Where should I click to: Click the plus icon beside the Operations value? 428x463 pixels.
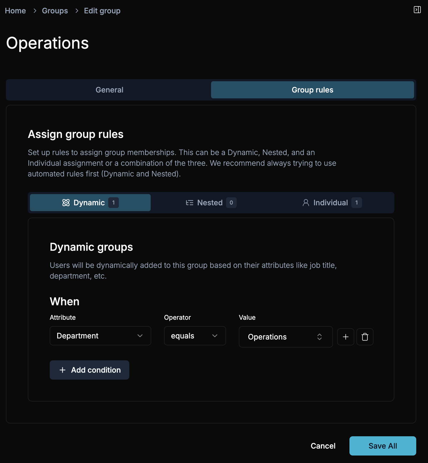[x=345, y=337]
